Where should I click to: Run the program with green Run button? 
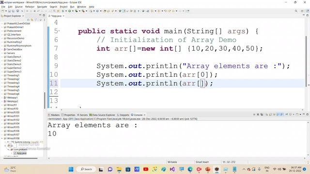click(70, 11)
